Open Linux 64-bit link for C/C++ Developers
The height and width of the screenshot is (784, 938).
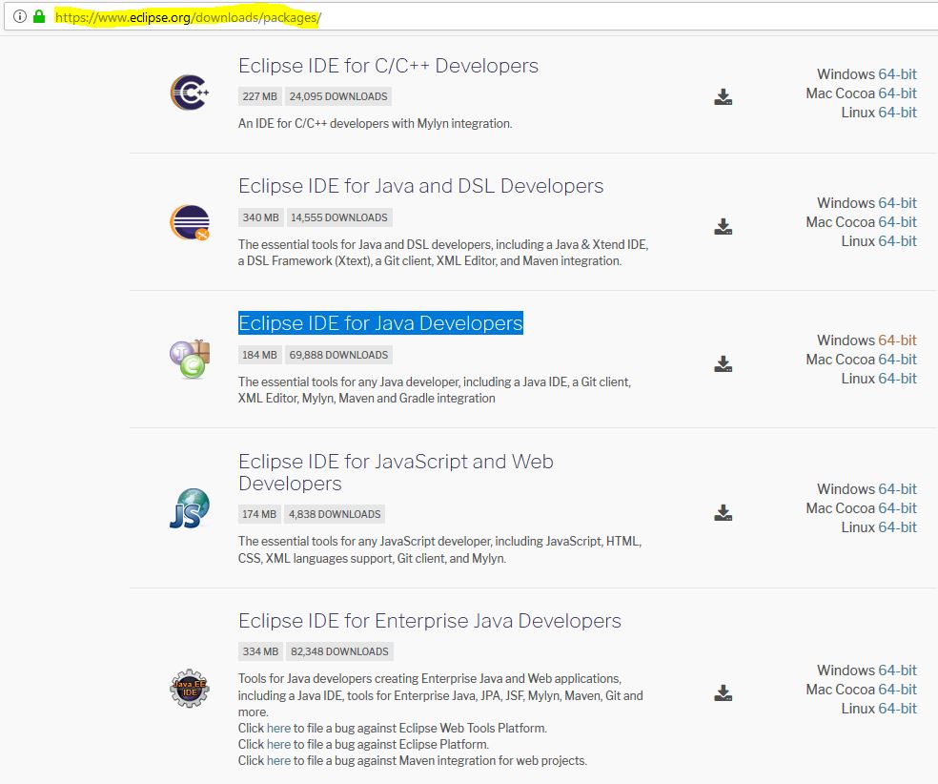pos(897,113)
